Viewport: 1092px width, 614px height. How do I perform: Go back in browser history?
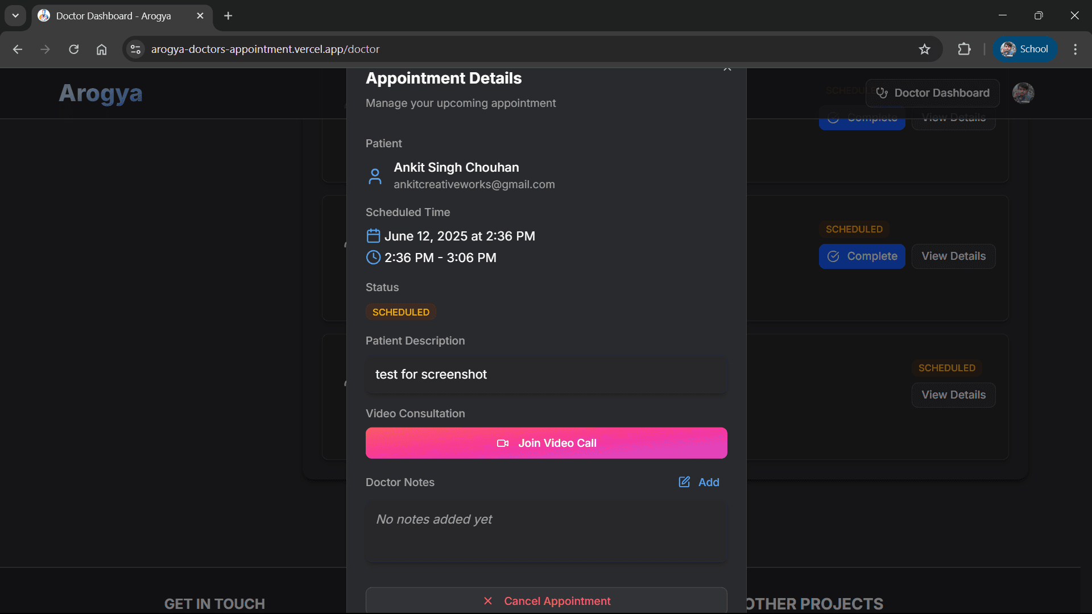coord(18,49)
